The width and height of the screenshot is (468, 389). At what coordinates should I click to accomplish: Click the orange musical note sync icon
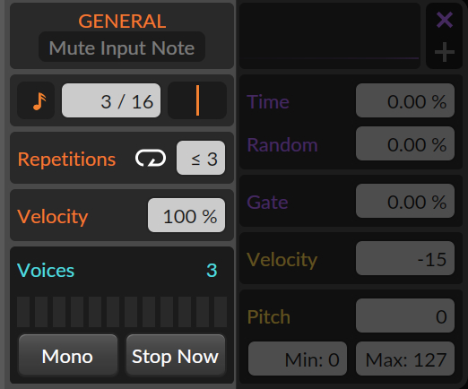[x=36, y=100]
